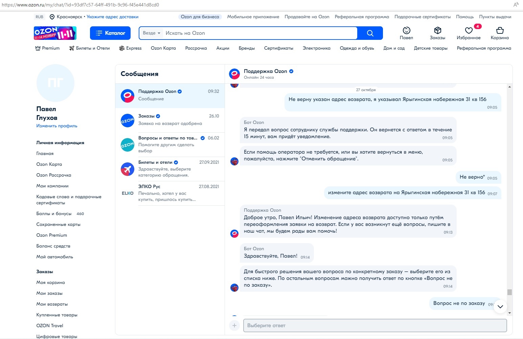This screenshot has height=339, width=523.
Task: Focus the Выберите ответ message field
Action: [375, 325]
